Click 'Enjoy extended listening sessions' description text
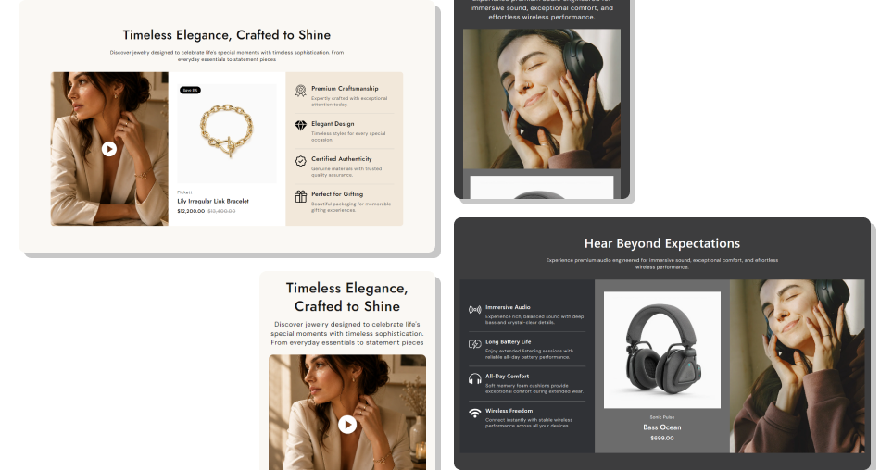 529,354
